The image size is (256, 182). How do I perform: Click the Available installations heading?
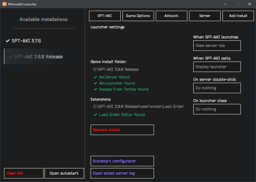[44, 19]
